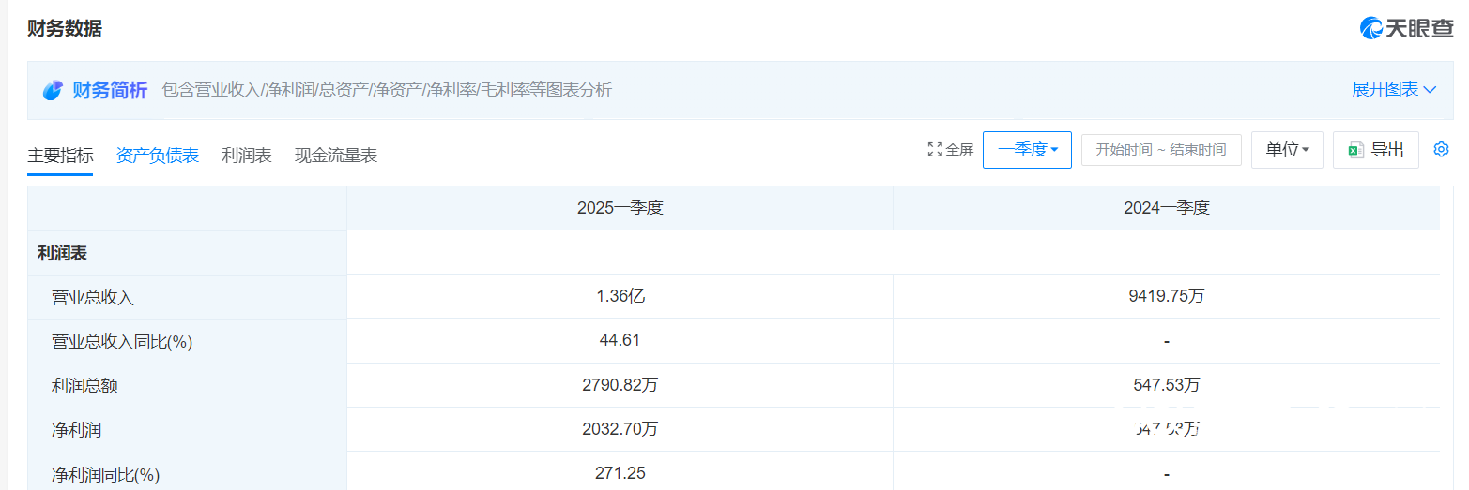Screen dimensions: 1469x490
Task: Open the 单位 unit dropdown
Action: (x=1287, y=150)
